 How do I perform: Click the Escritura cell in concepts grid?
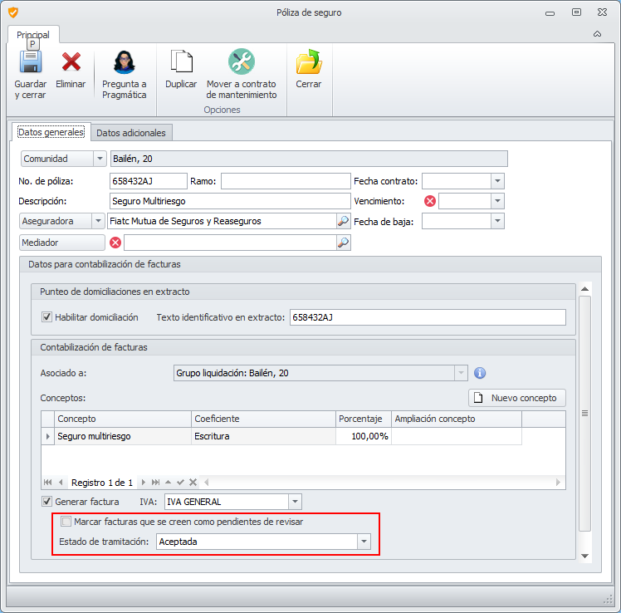263,436
